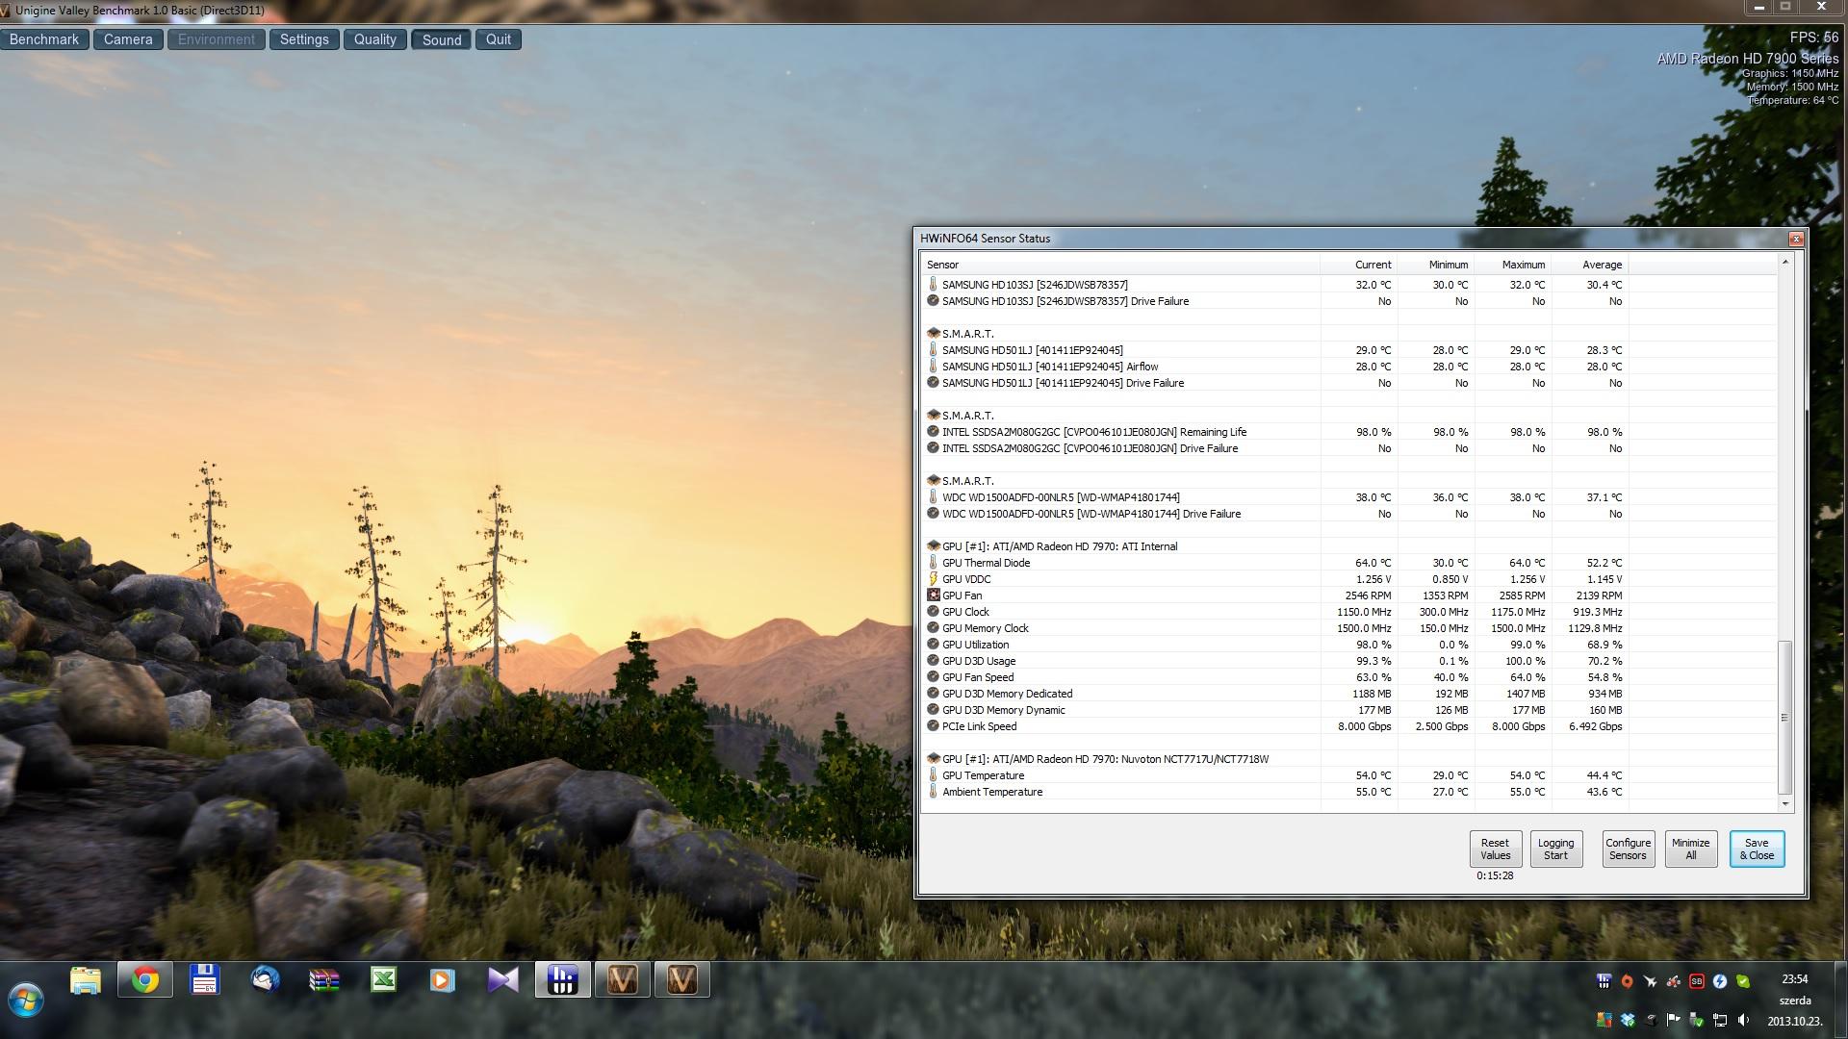Open Windows Explorer from taskbar

click(x=86, y=980)
